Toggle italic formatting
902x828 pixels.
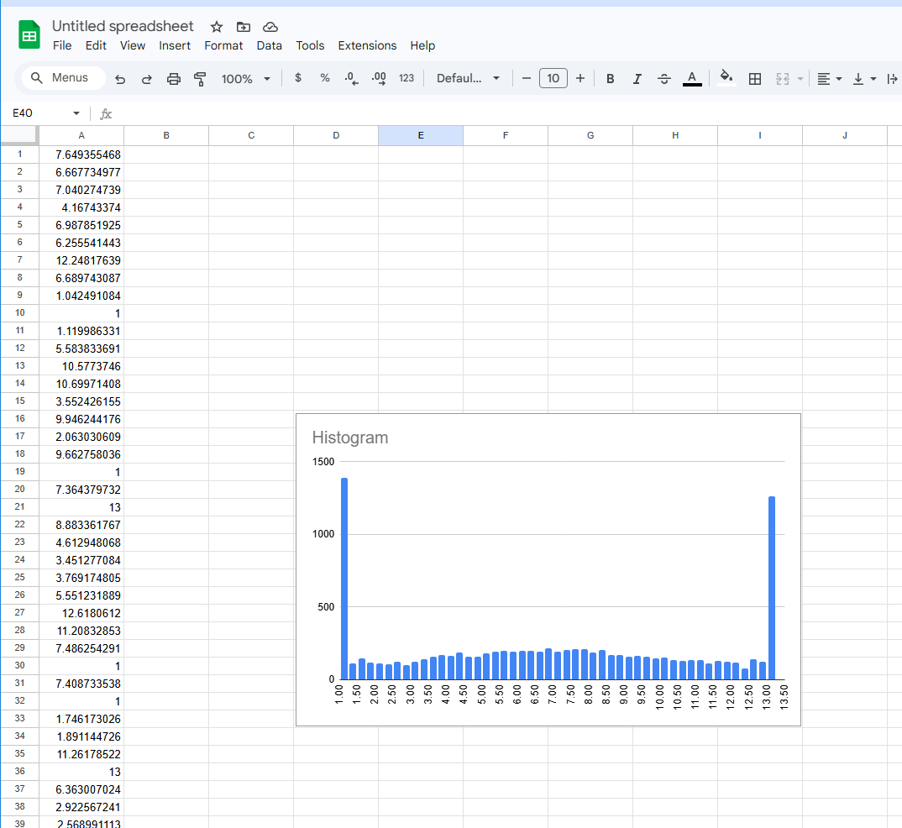point(637,78)
